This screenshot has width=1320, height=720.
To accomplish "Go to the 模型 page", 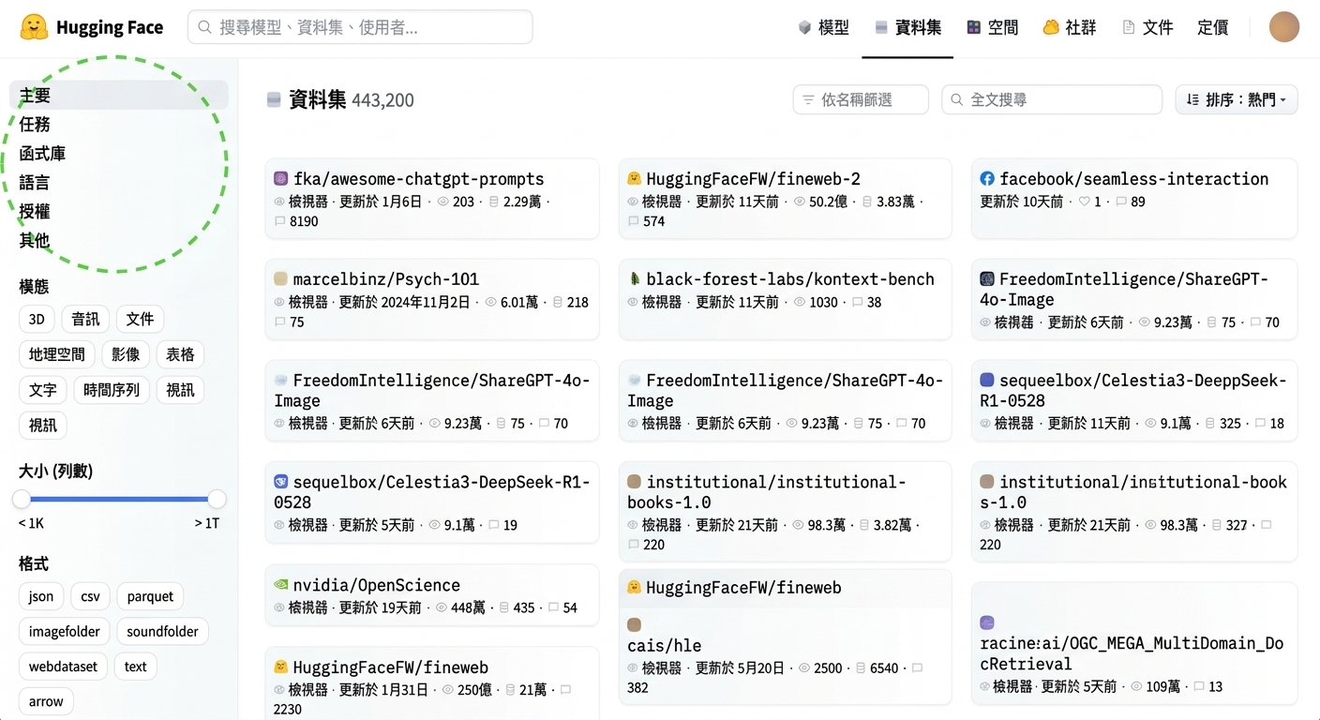I will [x=823, y=27].
